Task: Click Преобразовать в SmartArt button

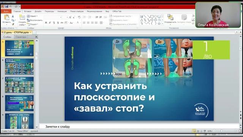Action: (123, 24)
